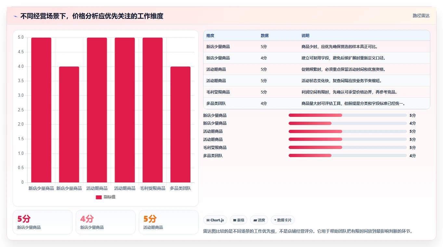This screenshot has height=247, width=443.
Task: Click the page title 不同经营场景下 heading
Action: tap(92, 16)
